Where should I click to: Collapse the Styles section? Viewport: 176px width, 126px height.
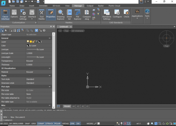50,76
